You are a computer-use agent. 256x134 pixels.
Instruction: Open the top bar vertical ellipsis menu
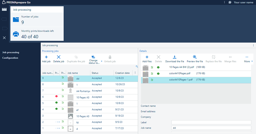tap(224, 2)
